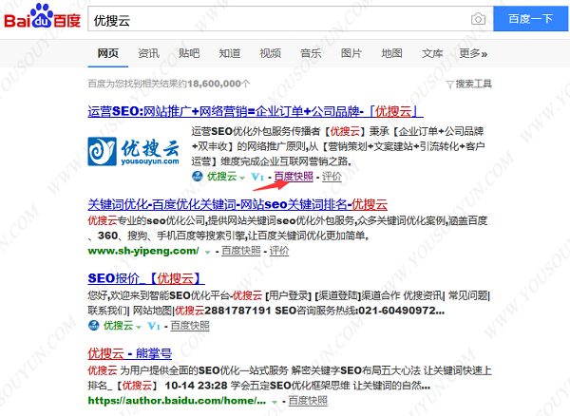Open the 视频 tab
The image size is (570, 416).
click(x=270, y=53)
